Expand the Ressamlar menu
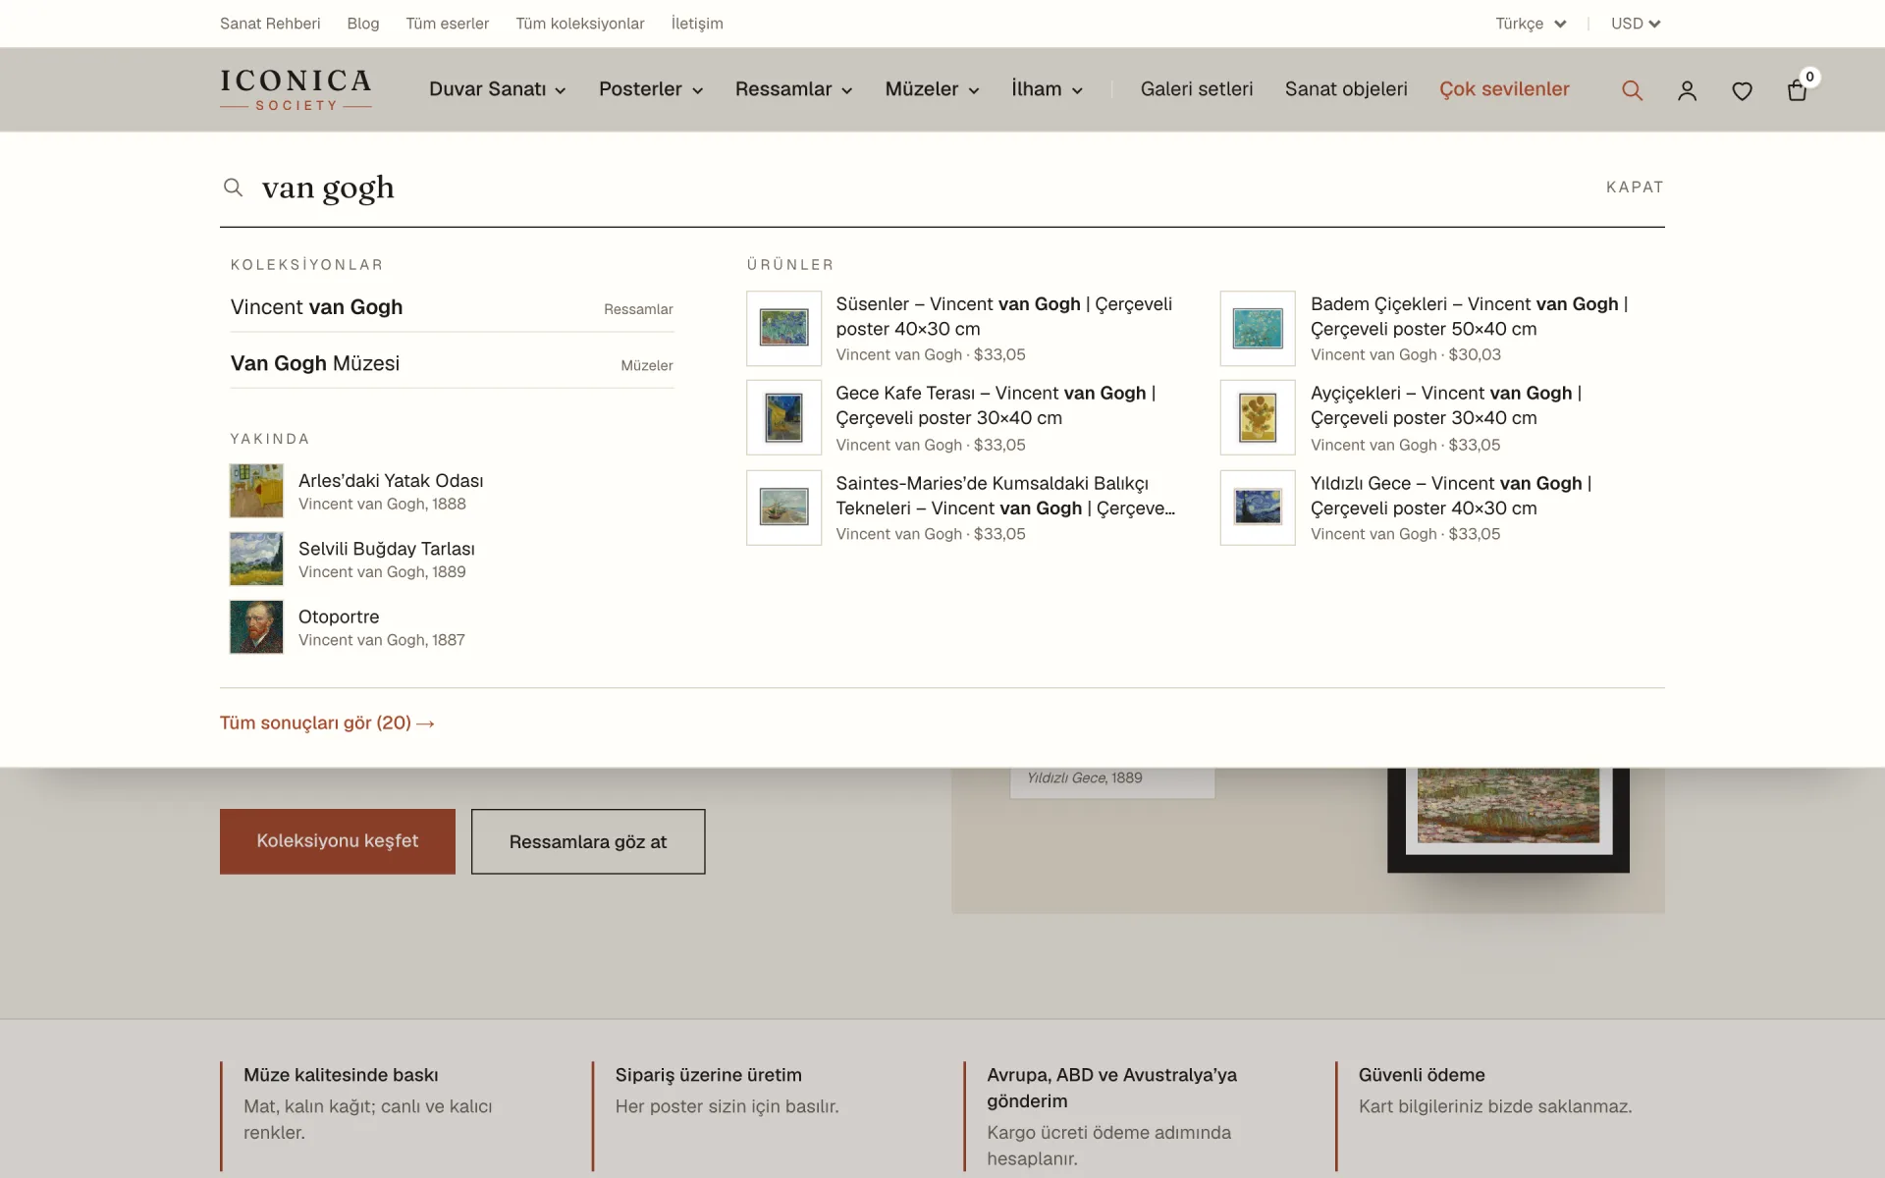This screenshot has height=1178, width=1885. click(x=794, y=89)
